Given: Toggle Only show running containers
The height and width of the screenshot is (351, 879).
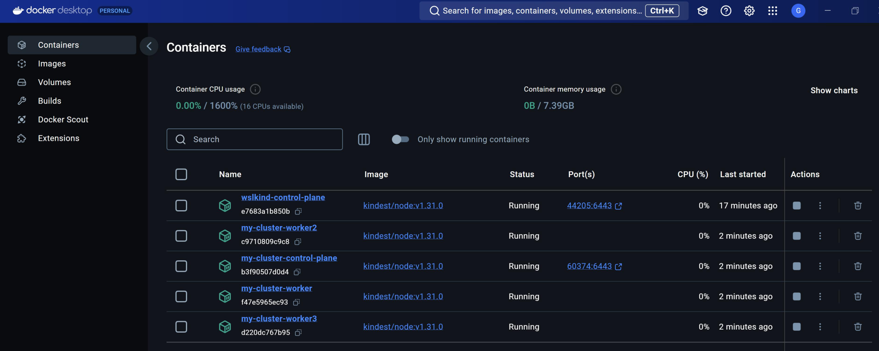Looking at the screenshot, I should [x=400, y=140].
